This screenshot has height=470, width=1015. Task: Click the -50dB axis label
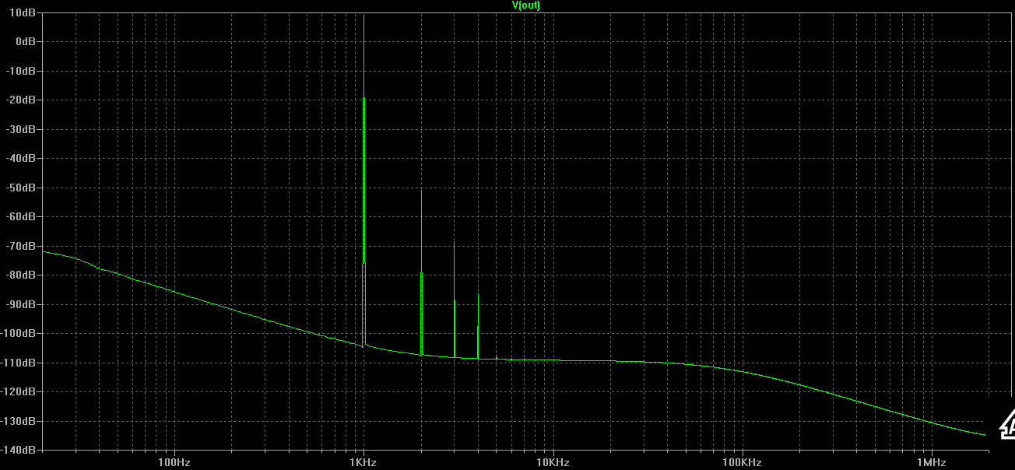23,187
